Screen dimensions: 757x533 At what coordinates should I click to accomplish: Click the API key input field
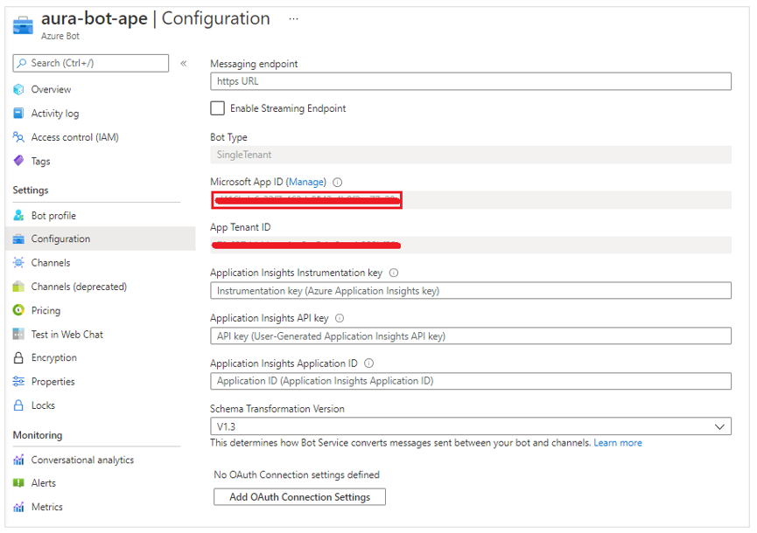point(471,336)
